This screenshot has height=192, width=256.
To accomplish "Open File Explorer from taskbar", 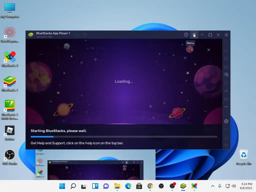I will (x=117, y=186).
